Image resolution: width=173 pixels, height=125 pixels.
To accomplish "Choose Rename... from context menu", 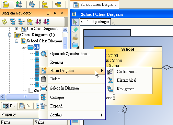I will (x=72, y=62).
